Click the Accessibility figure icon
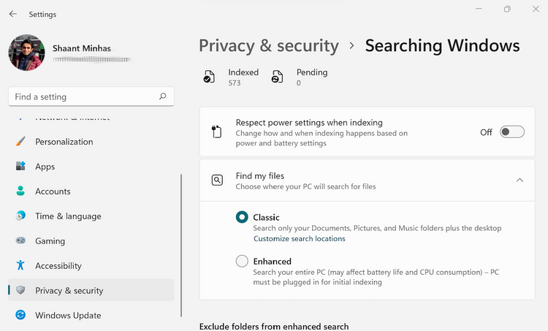This screenshot has width=548, height=331. click(x=20, y=266)
